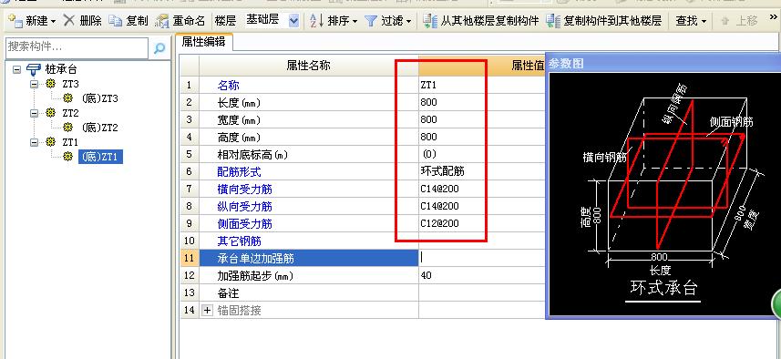Screen dimensions: 781x359
Task: Click the 环式配筋 value cell
Action: point(482,172)
